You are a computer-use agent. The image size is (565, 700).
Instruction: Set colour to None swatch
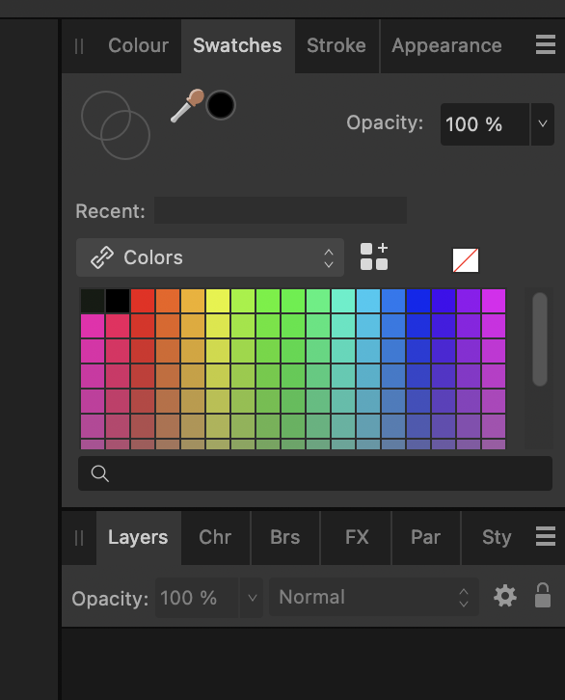pos(466,260)
